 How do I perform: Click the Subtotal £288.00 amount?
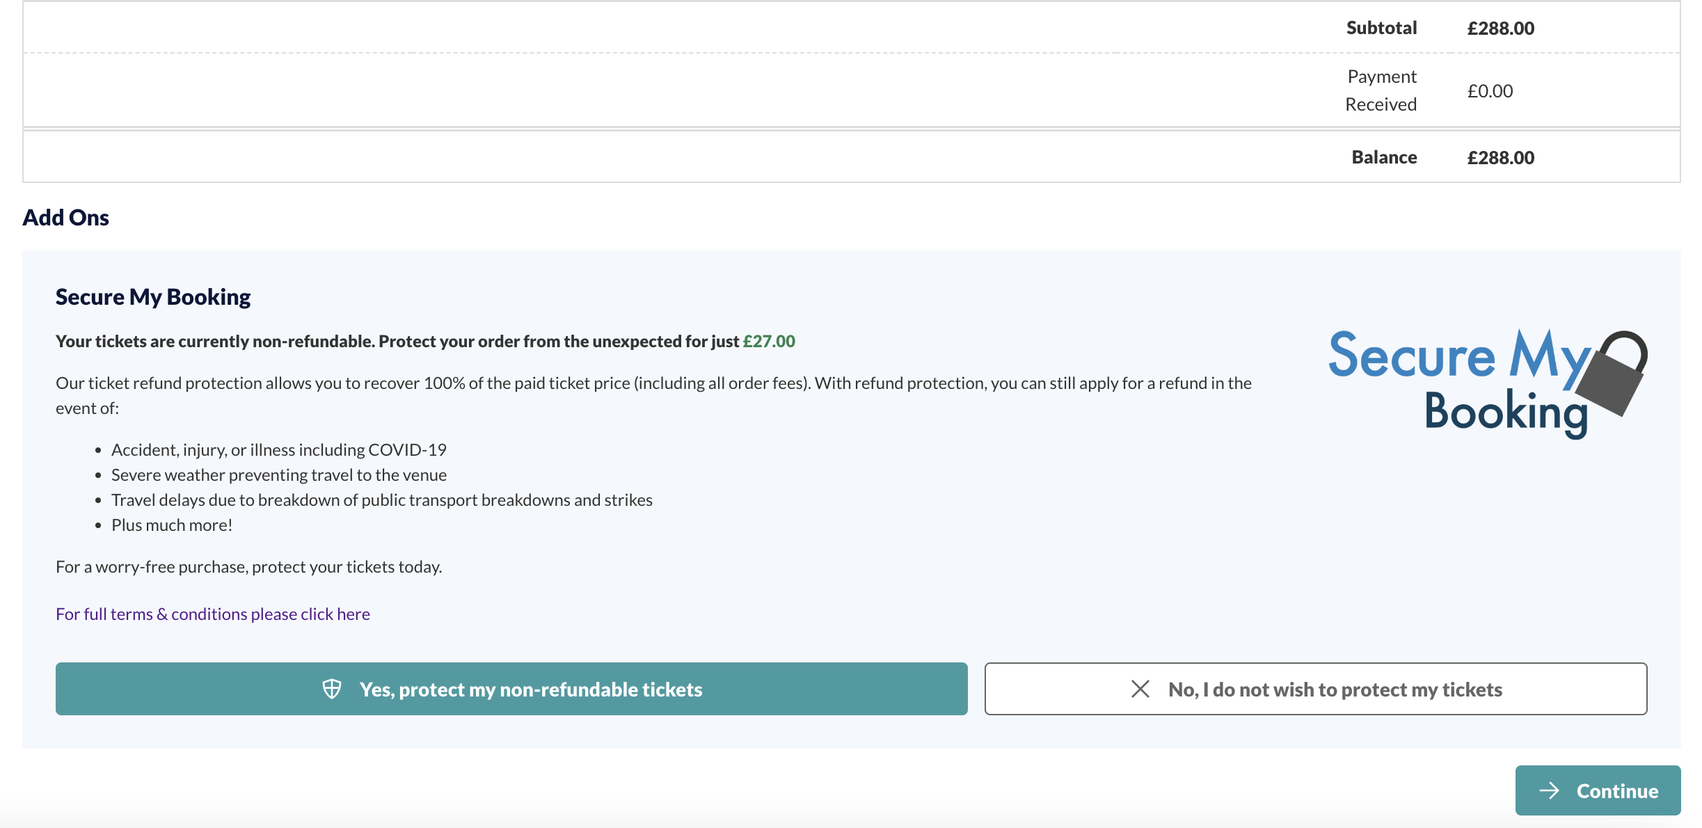pyautogui.click(x=1501, y=28)
